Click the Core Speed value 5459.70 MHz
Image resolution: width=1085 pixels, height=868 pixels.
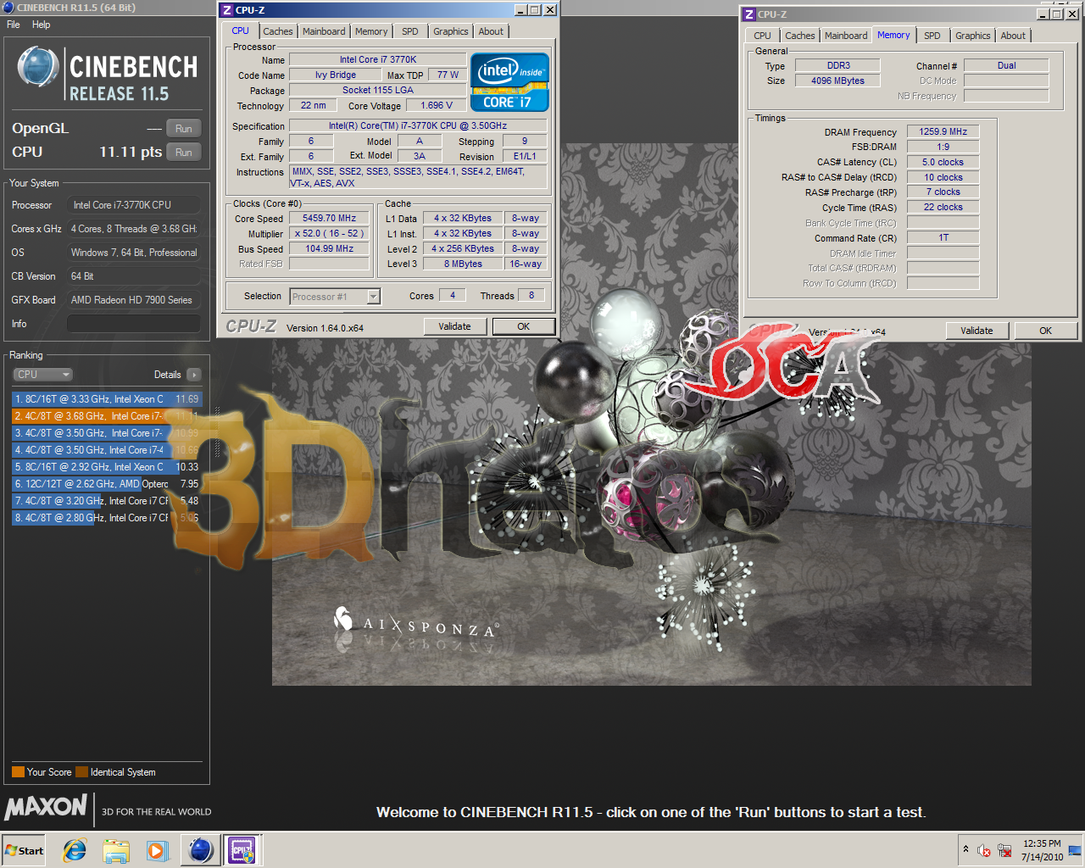[x=330, y=218]
